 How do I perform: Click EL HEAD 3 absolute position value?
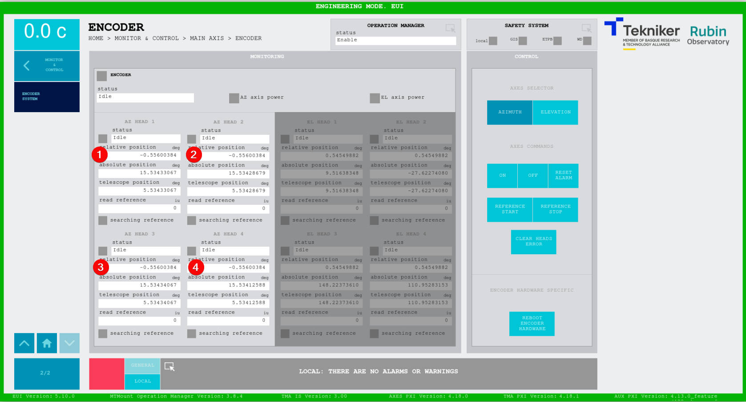[322, 285]
